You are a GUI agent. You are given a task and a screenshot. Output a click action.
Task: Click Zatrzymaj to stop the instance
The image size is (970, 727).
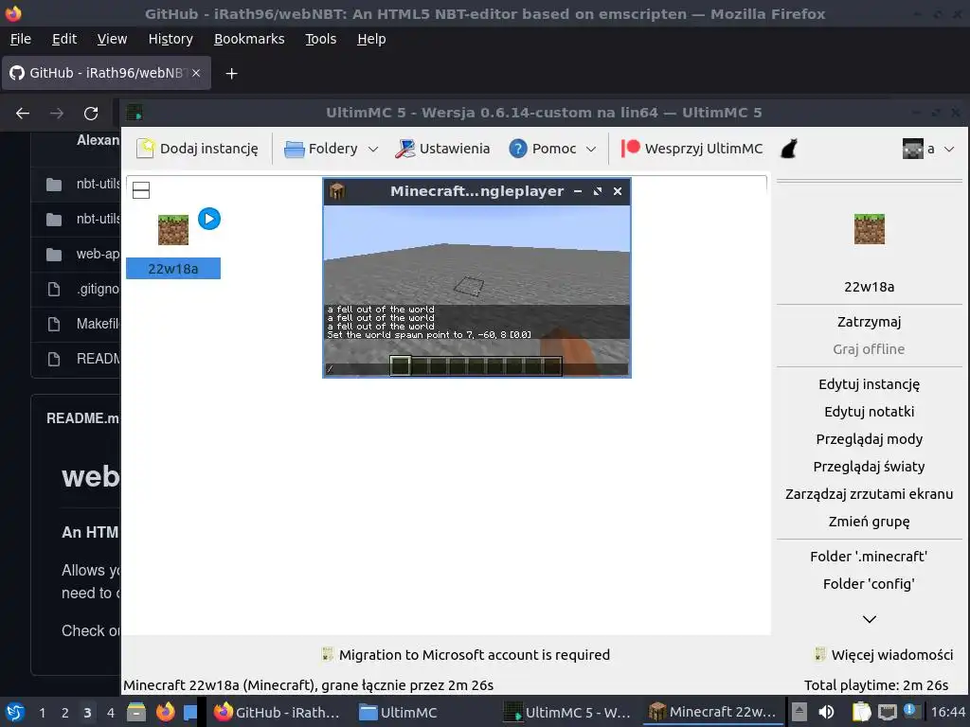point(870,322)
